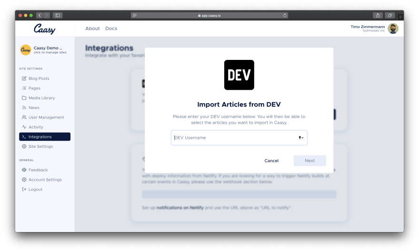
Task: Click the User Management people icon
Action: coord(24,117)
